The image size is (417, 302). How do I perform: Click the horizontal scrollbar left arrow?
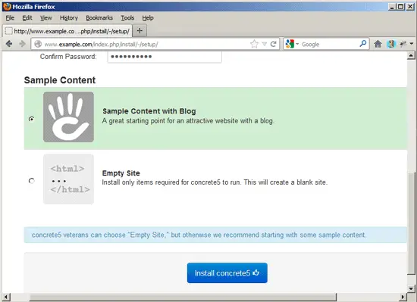coord(6,297)
